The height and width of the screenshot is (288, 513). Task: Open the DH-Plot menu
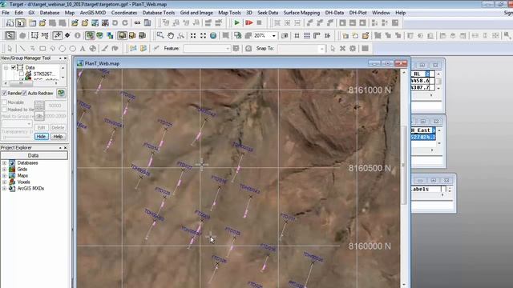[x=357, y=13]
